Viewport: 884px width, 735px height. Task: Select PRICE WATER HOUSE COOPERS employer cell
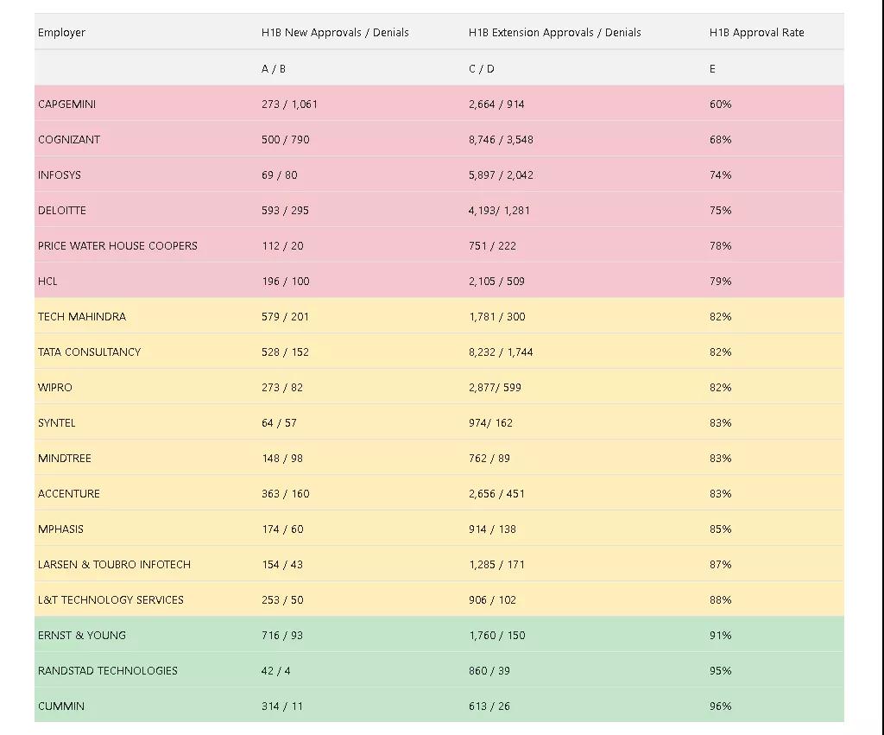(117, 246)
